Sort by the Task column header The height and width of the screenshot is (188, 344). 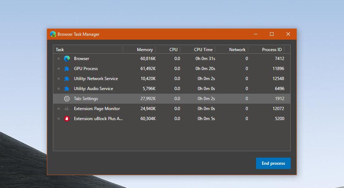point(60,50)
